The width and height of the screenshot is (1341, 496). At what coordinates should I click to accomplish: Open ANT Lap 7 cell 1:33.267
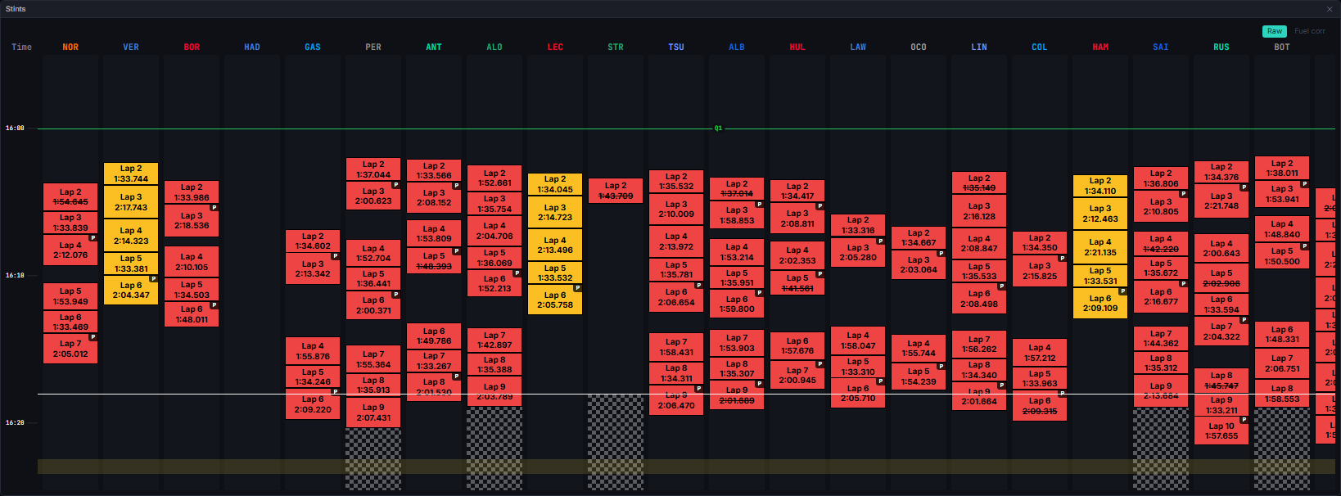(434, 361)
